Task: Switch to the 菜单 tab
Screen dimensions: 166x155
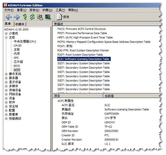Action: point(8,24)
